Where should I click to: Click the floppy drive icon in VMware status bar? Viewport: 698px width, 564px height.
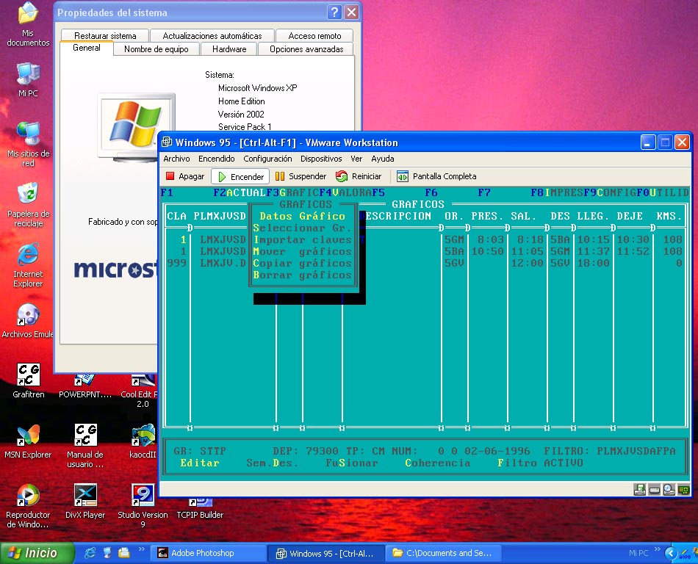[640, 490]
